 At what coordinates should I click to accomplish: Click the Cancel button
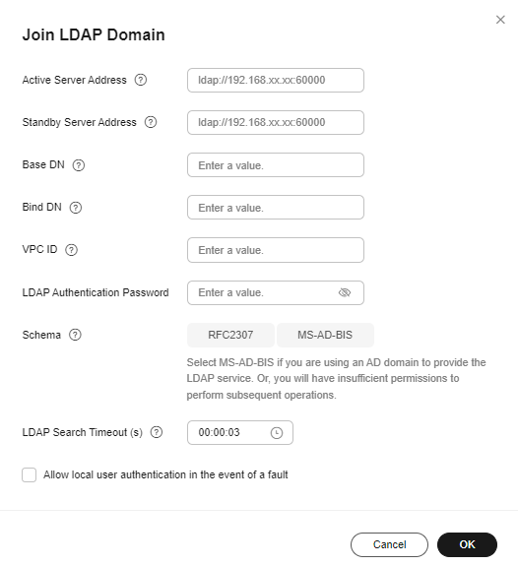[x=389, y=544]
